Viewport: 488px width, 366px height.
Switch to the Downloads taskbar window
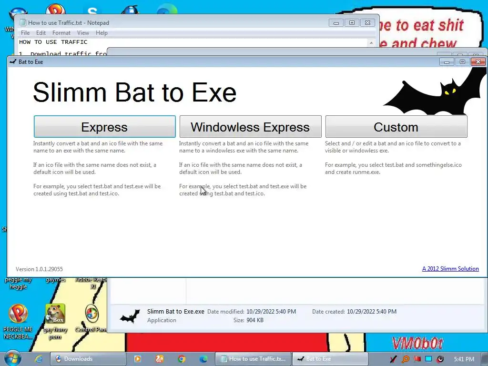88,359
